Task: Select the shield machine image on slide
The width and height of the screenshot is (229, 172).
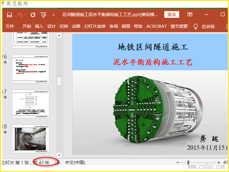Action: pos(158,110)
